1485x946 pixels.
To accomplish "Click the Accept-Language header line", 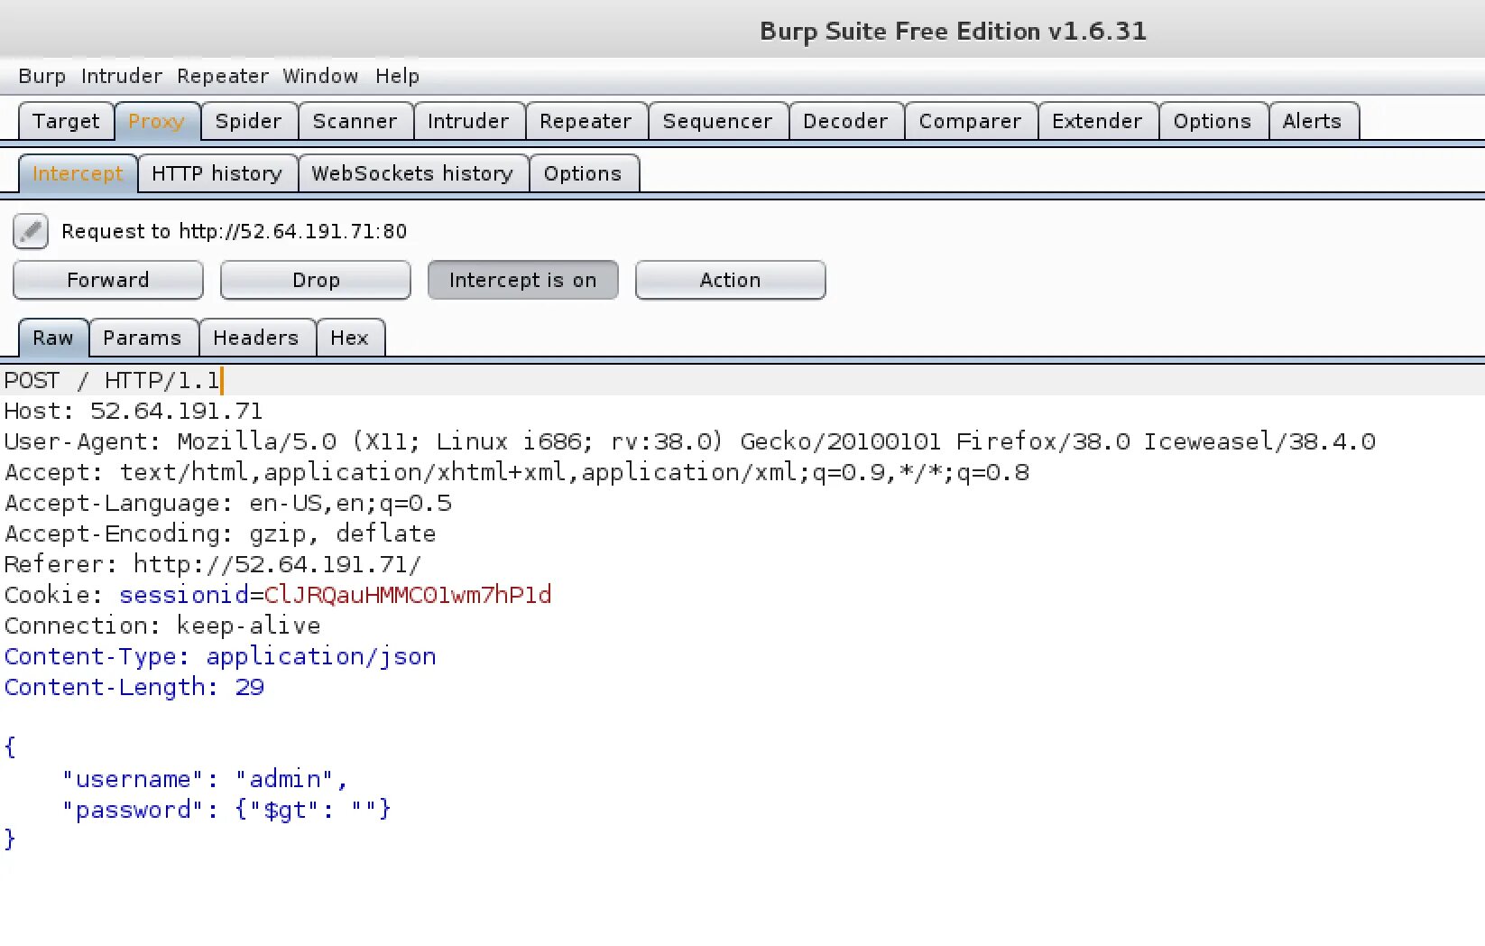I will (x=228, y=504).
